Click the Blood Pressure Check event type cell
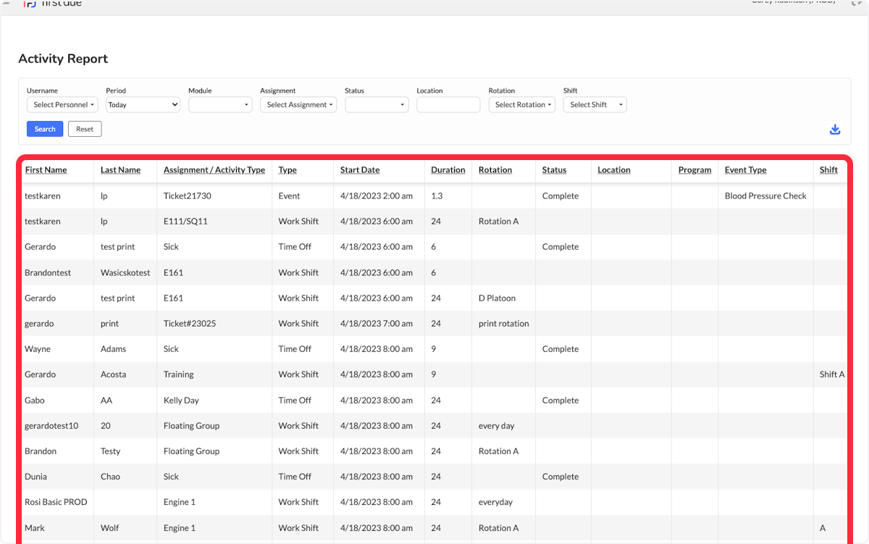 tap(765, 196)
